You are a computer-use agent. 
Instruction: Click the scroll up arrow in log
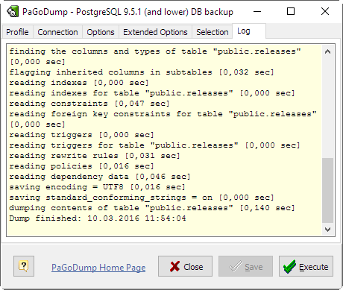(327, 51)
